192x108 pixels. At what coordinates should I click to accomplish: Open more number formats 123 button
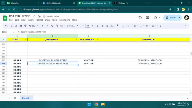(62, 26)
